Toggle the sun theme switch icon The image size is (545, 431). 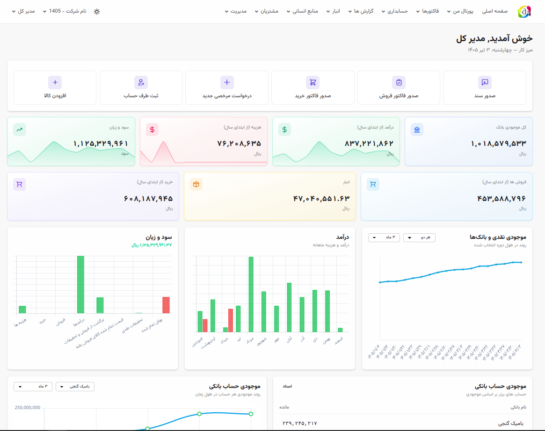[97, 12]
